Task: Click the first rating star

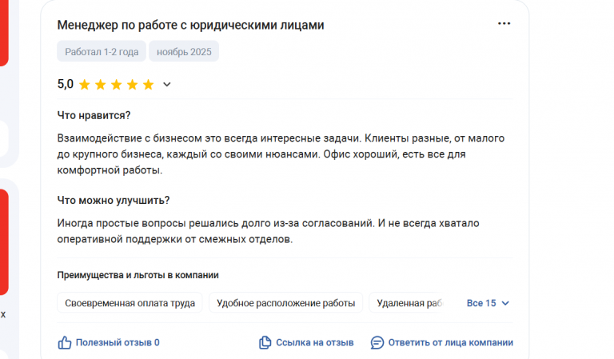Action: tap(84, 84)
